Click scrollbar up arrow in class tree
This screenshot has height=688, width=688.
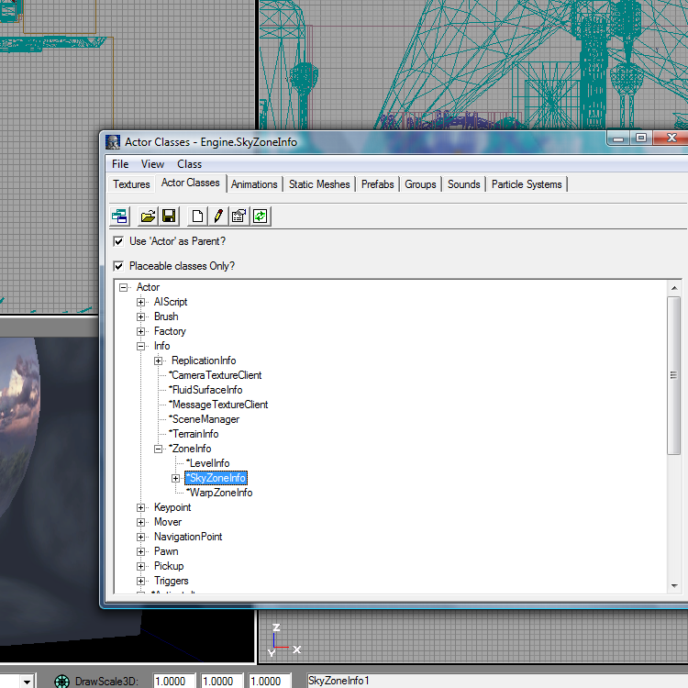(x=674, y=288)
